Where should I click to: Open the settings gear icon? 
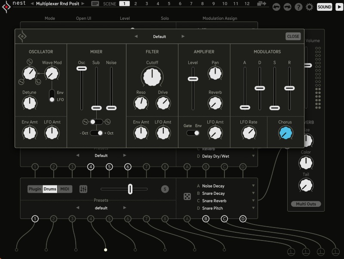(309, 7)
